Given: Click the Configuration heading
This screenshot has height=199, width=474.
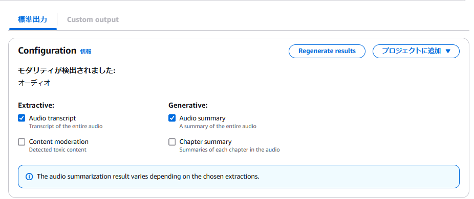Looking at the screenshot, I should pyautogui.click(x=47, y=51).
